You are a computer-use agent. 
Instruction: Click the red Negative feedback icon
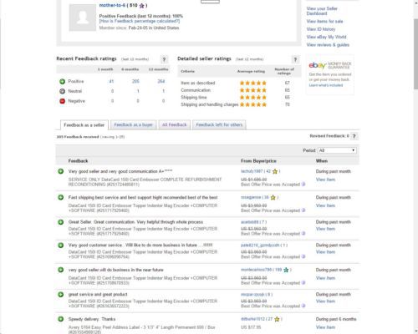coord(62,101)
